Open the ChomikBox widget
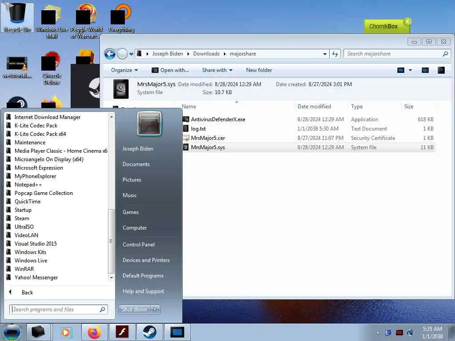The height and width of the screenshot is (341, 455). coord(383,26)
